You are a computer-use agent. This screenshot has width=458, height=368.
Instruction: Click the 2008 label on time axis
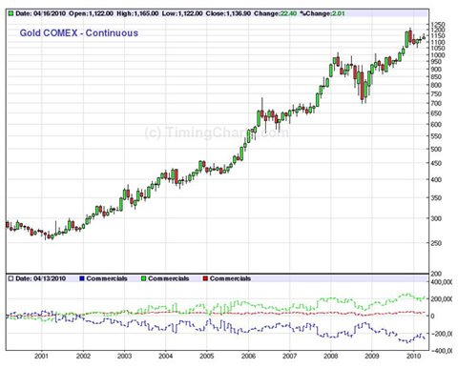coord(331,357)
